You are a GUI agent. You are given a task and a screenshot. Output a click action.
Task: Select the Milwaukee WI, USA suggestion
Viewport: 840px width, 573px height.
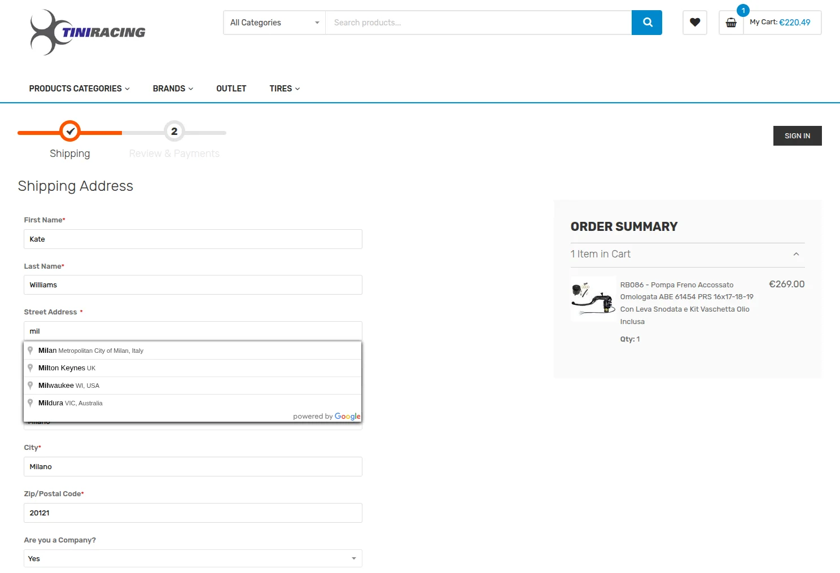pyautogui.click(x=193, y=386)
